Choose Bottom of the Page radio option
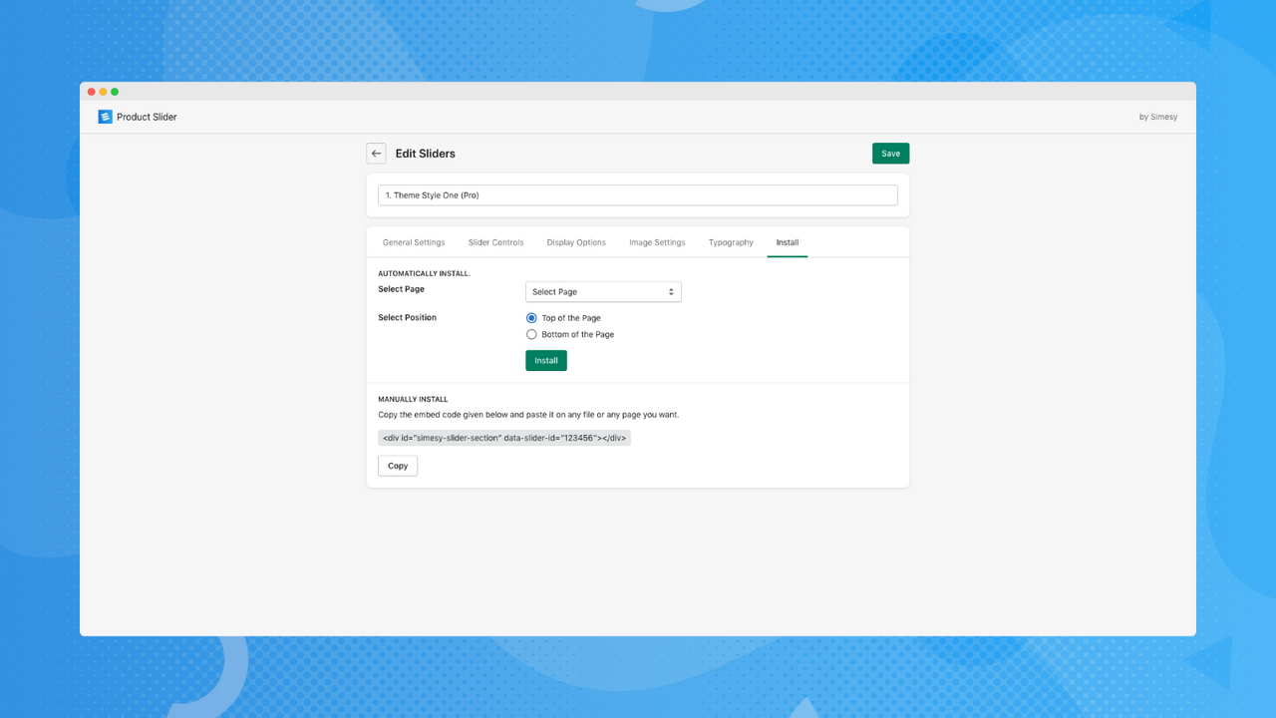1276x718 pixels. tap(531, 334)
